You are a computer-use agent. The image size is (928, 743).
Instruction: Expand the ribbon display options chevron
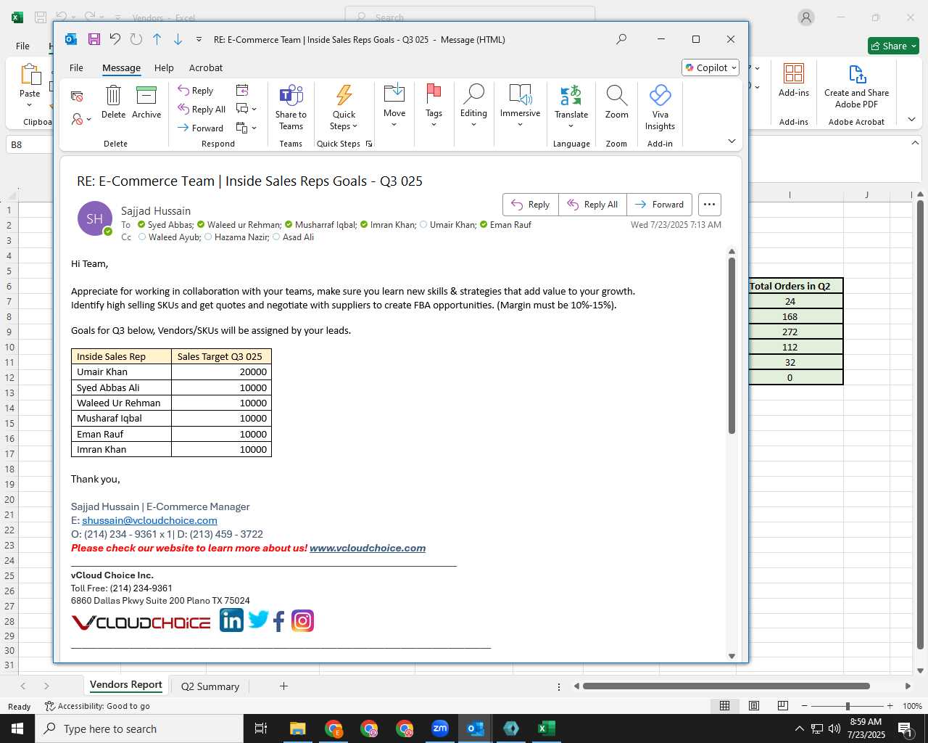732,141
